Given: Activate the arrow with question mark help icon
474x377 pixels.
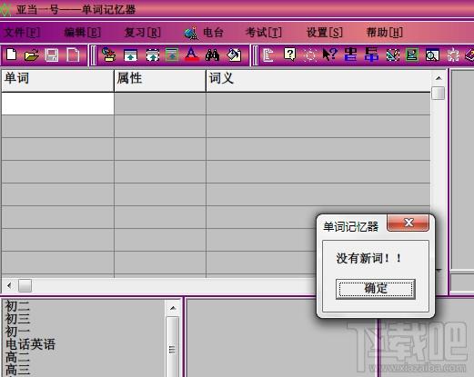Looking at the screenshot, I should tap(330, 55).
